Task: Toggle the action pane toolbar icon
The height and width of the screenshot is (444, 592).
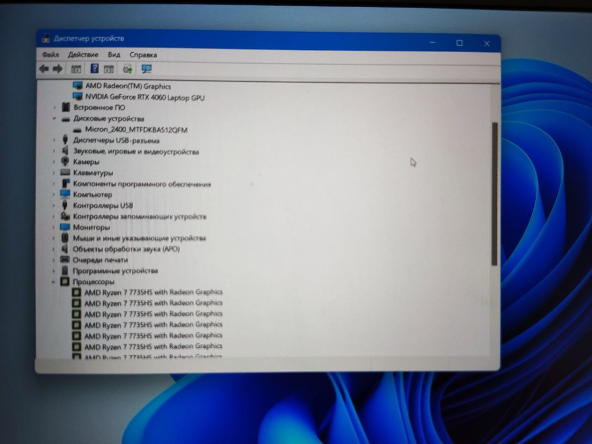Action: 109,69
